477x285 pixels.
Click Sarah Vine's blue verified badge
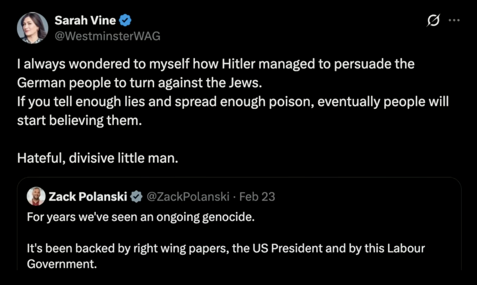pyautogui.click(x=125, y=20)
